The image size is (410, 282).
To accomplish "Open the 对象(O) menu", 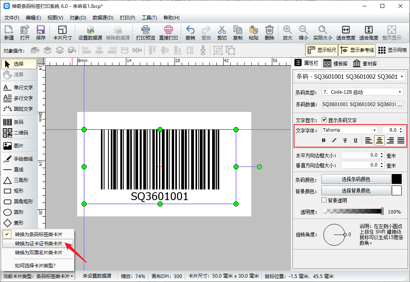I will 78,18.
